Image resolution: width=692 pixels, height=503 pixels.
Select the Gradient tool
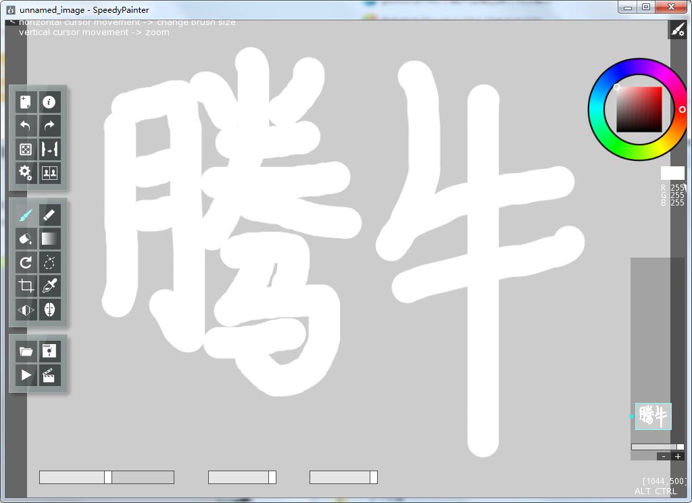[x=49, y=239]
